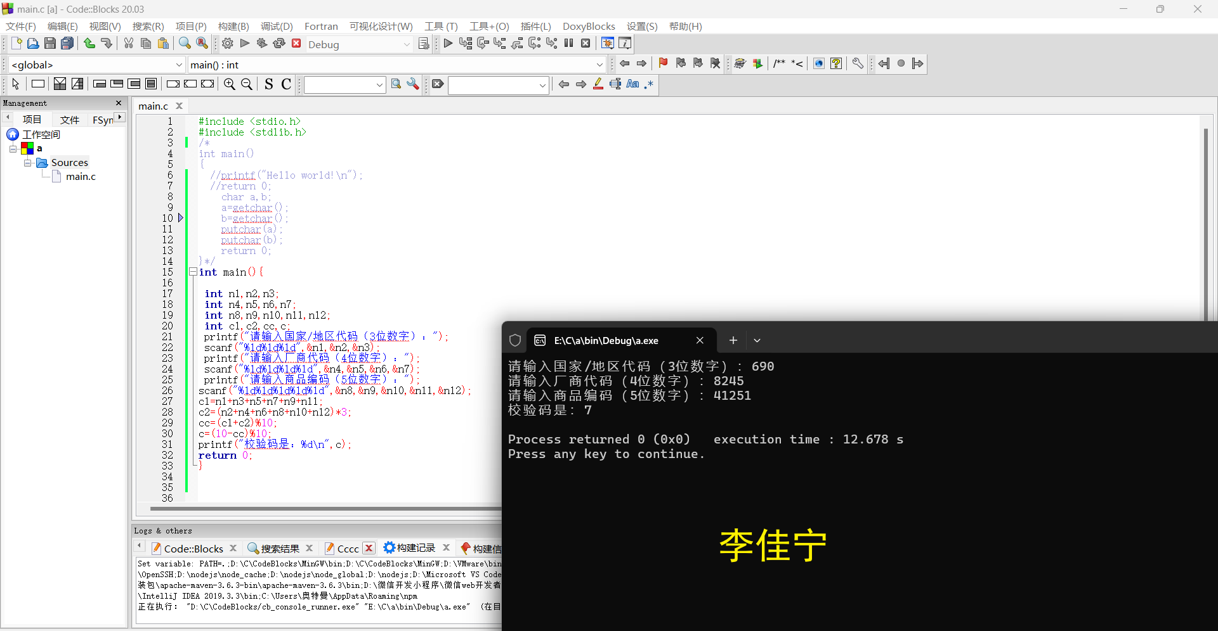Toggle regex search option
1218x631 pixels.
[x=649, y=84]
